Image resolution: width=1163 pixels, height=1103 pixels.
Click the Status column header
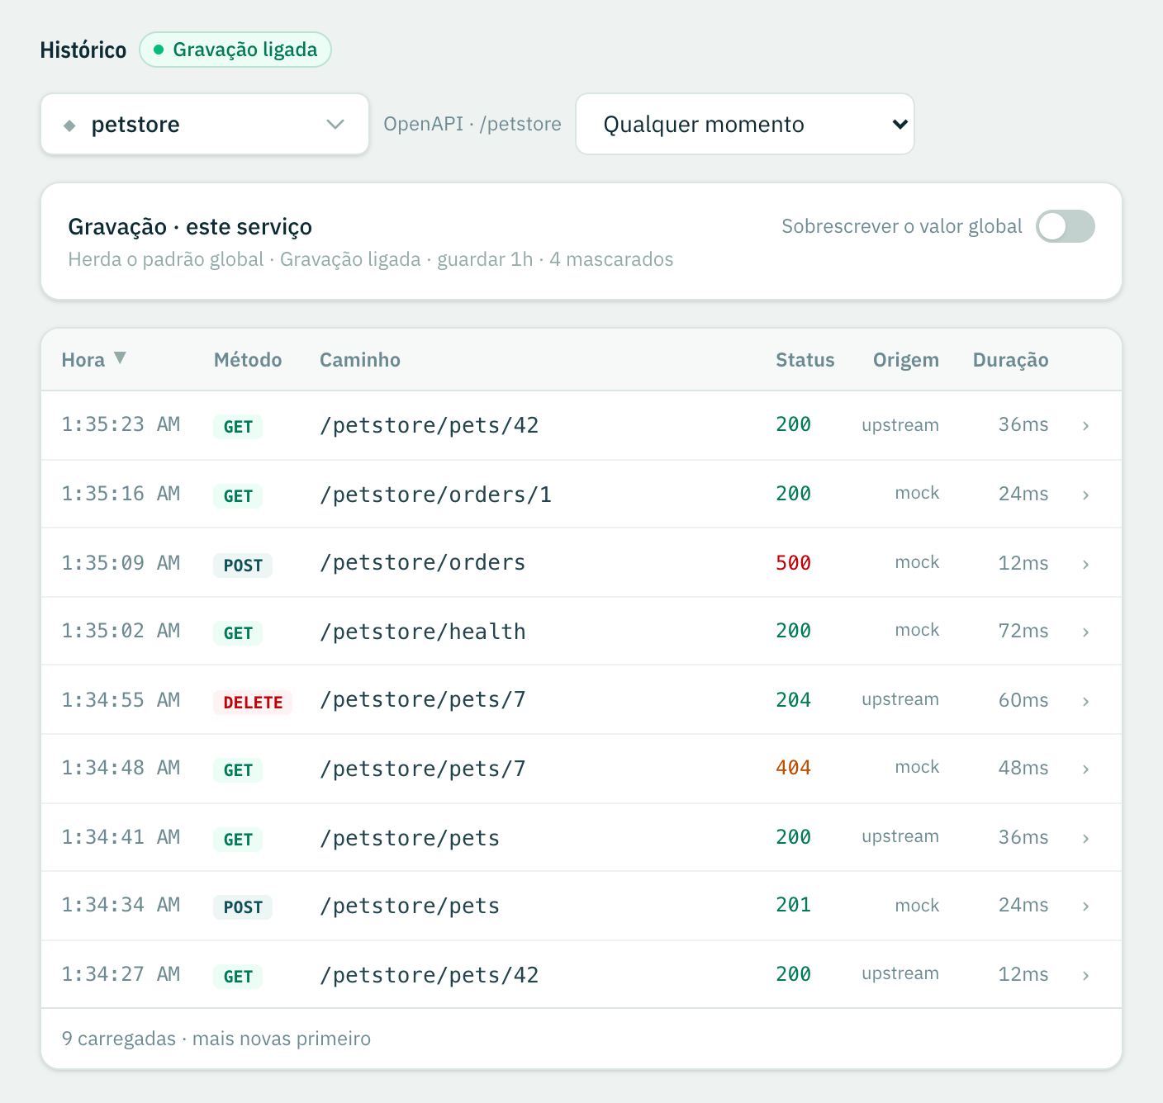[805, 360]
